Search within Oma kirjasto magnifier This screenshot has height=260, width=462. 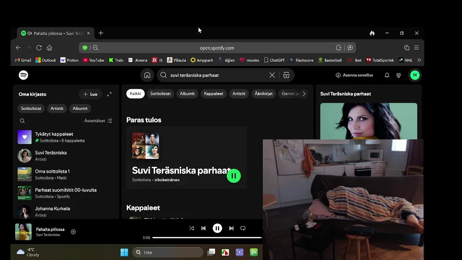coord(22,121)
